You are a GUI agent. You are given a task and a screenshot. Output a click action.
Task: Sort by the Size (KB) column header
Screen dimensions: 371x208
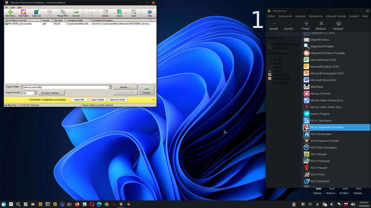point(59,21)
